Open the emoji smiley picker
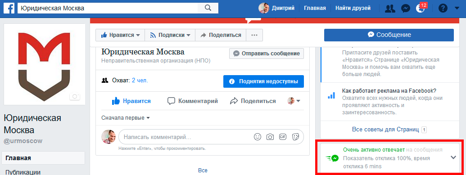The height and width of the screenshot is (175, 466). point(258,137)
